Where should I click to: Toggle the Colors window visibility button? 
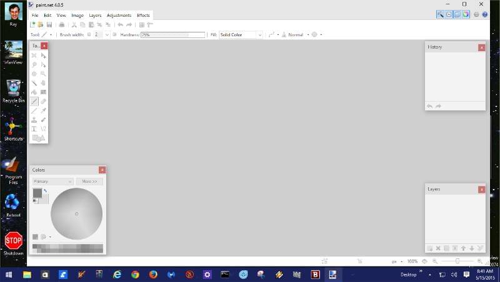click(466, 14)
